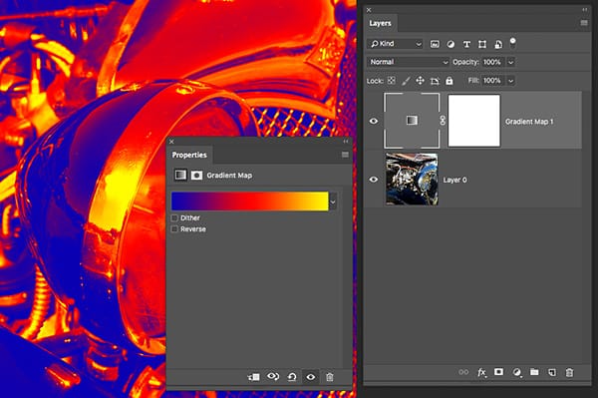The image size is (598, 398).
Task: Lock layer position with the move icon
Action: [420, 81]
